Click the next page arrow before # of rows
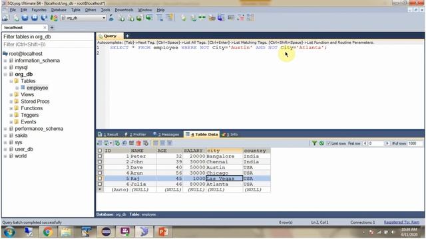This screenshot has width=426, height=239. [x=387, y=143]
